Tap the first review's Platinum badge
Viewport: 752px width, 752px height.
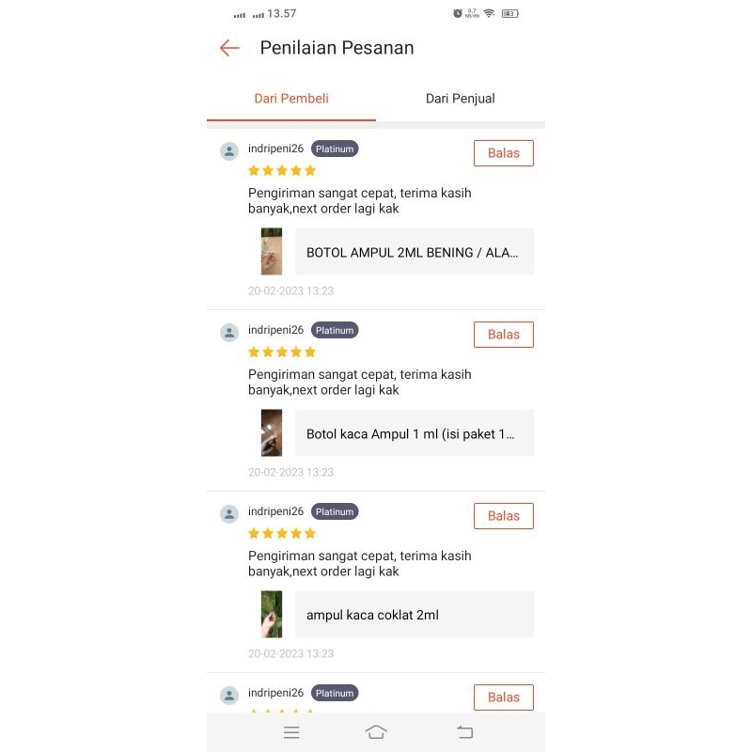point(335,149)
